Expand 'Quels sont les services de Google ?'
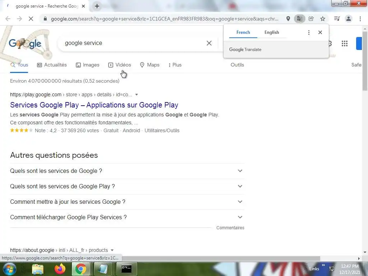Viewport: 368px width, 276px height. [127, 171]
